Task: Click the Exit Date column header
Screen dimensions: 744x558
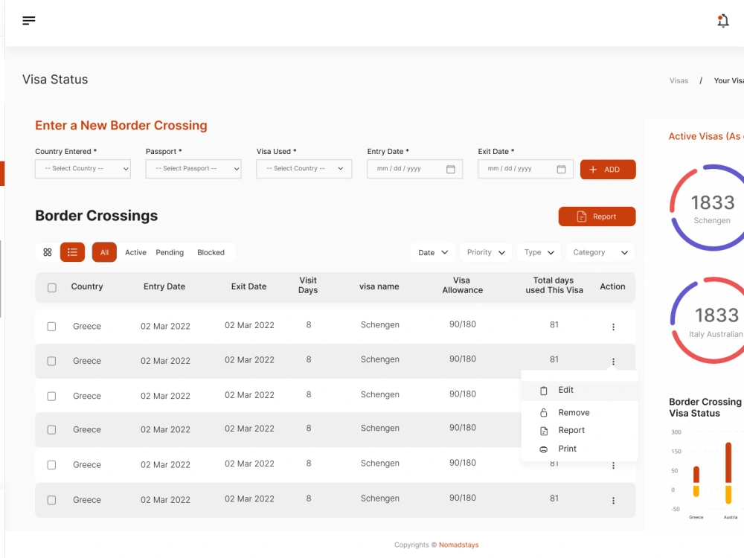Action: coord(248,286)
